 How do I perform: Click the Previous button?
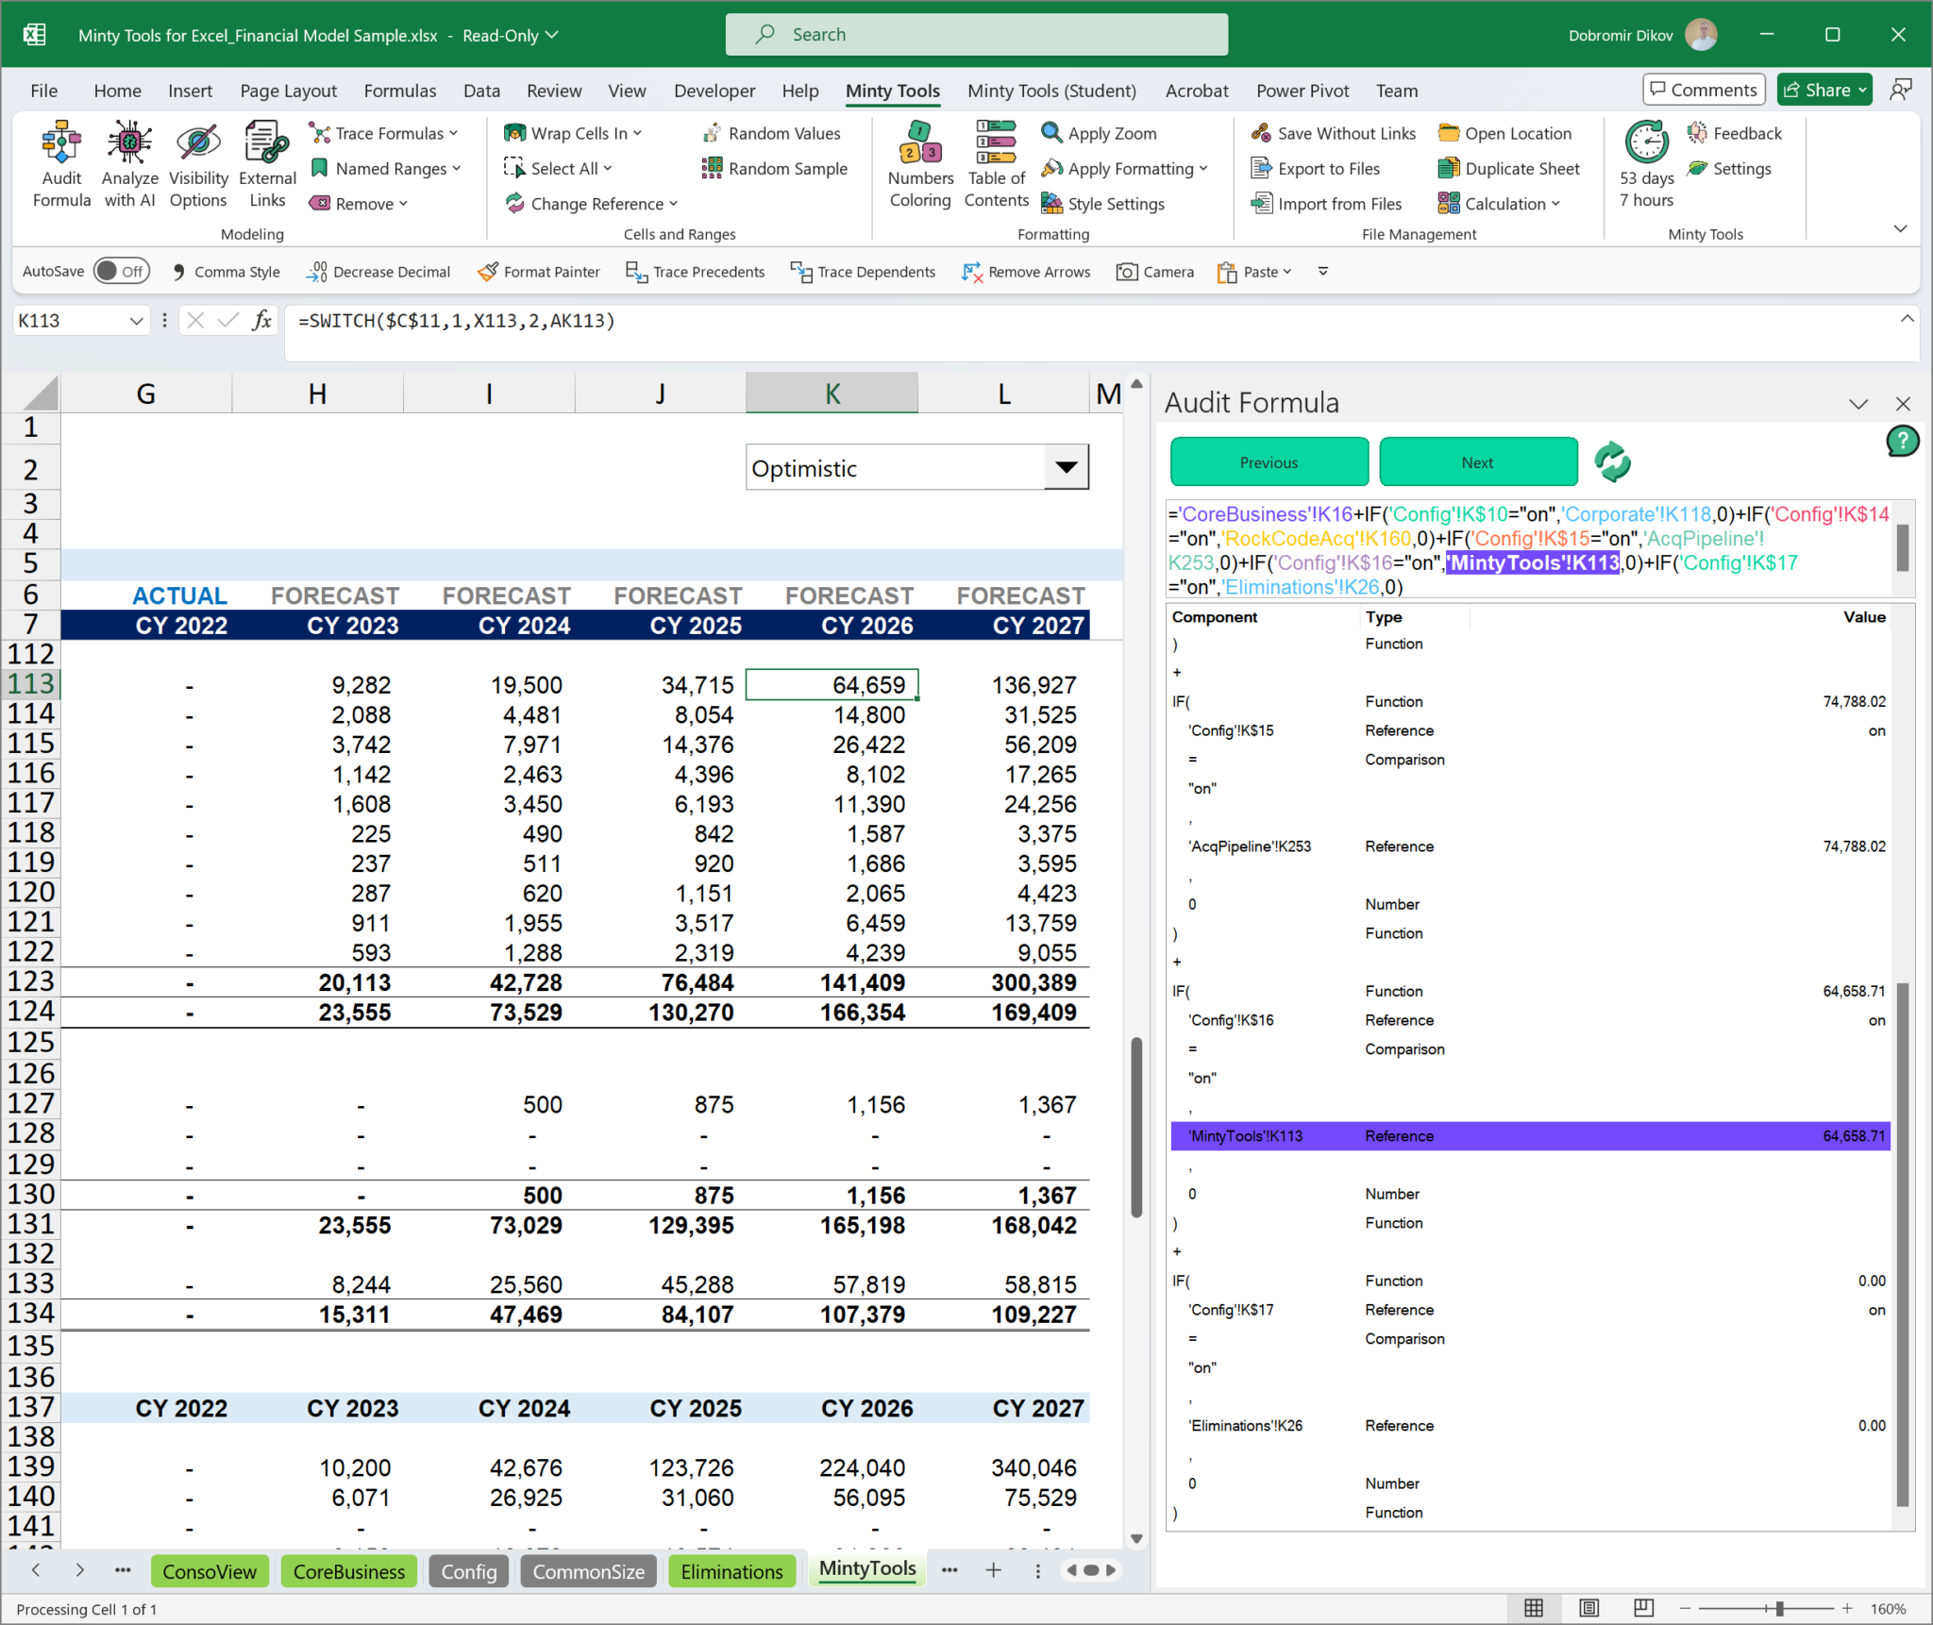[x=1269, y=462]
